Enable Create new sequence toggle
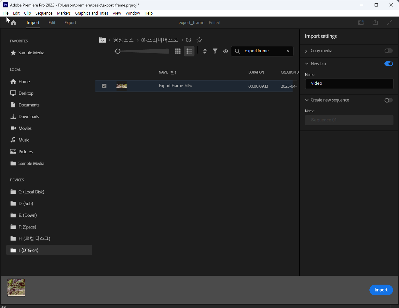 [388, 100]
